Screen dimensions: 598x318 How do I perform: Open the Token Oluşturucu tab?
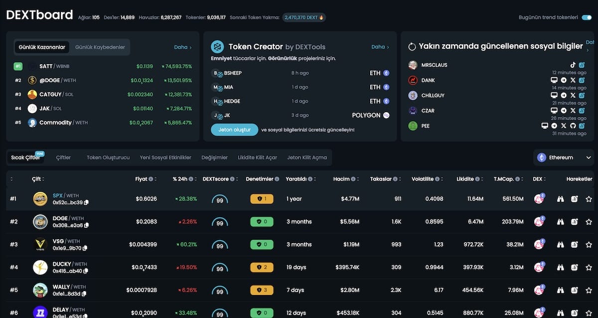(108, 158)
